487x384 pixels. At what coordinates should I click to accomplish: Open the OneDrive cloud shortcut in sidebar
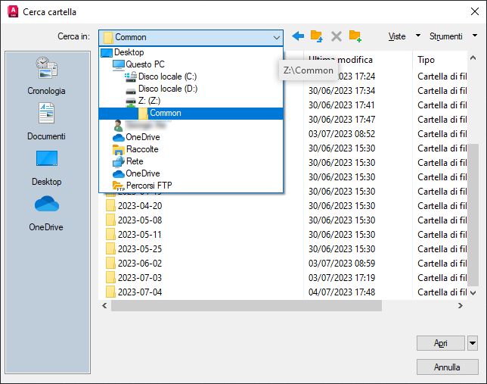(46, 214)
